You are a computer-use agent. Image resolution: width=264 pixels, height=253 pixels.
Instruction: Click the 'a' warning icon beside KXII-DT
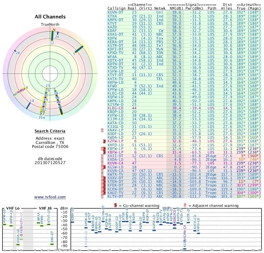click(x=102, y=156)
